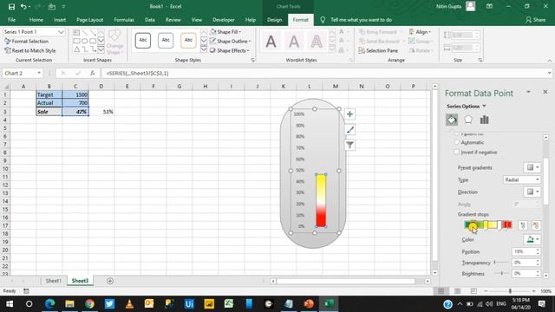Image resolution: width=555 pixels, height=312 pixels.
Task: Click the Share button
Action: pos(535,20)
